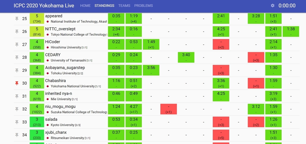This screenshot has width=306, height=144.
Task: Click the red (+2) cell in HiCoder row
Action: click(221, 45)
